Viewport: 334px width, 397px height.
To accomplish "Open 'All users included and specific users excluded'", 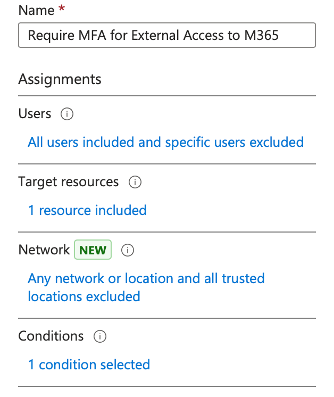I will pos(165,142).
